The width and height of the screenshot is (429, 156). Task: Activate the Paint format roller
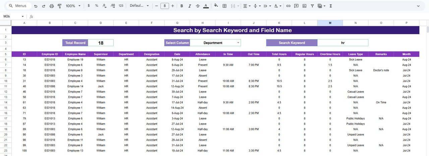tap(60, 6)
